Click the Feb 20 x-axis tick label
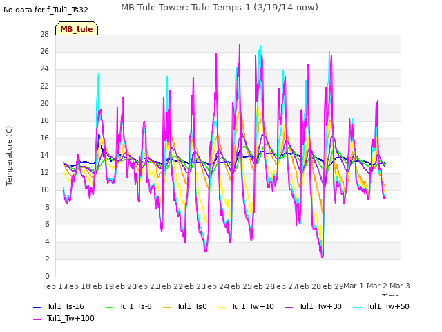 [124, 286]
